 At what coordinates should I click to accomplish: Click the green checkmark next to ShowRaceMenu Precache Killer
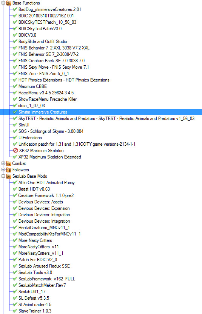(15, 99)
